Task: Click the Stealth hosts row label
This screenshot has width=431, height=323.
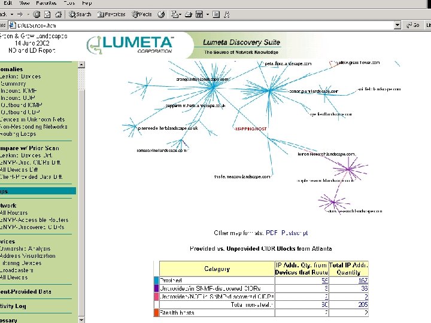Action: tap(177, 313)
